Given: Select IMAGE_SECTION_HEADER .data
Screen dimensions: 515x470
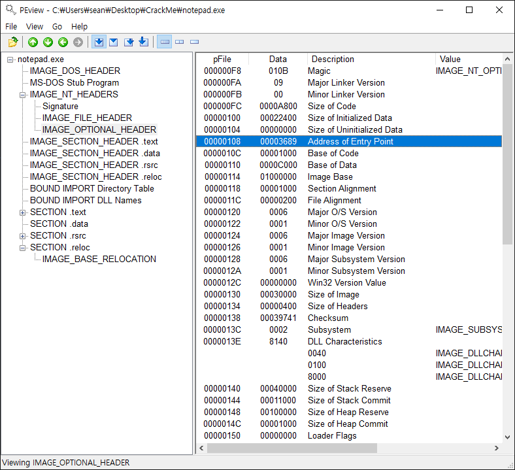Looking at the screenshot, I should [x=95, y=154].
